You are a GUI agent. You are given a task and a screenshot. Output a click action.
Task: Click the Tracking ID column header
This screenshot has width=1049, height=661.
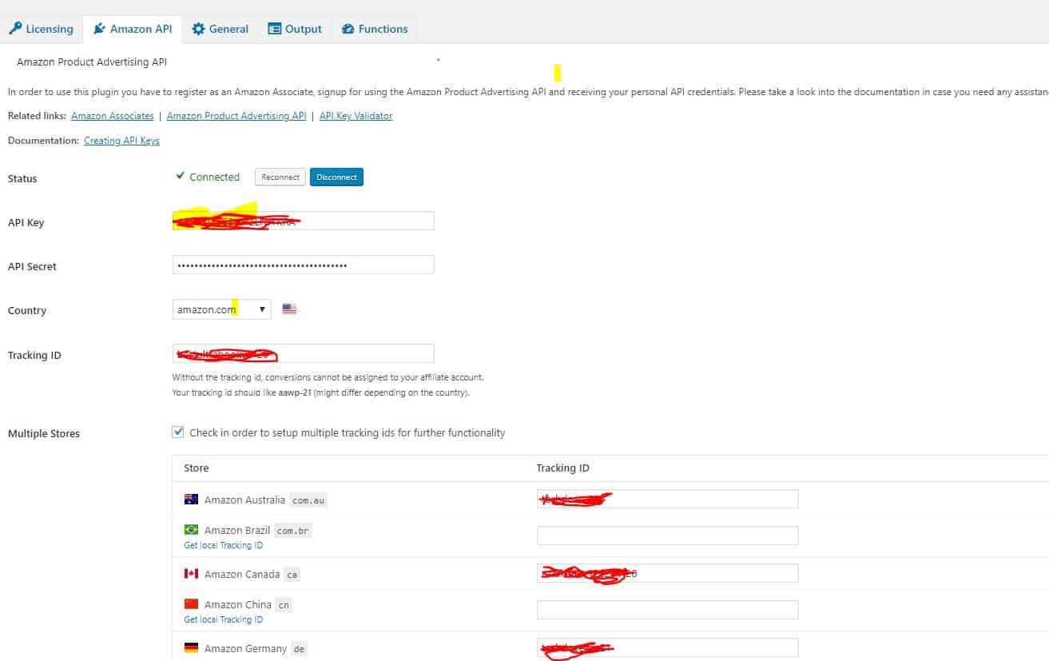click(563, 468)
